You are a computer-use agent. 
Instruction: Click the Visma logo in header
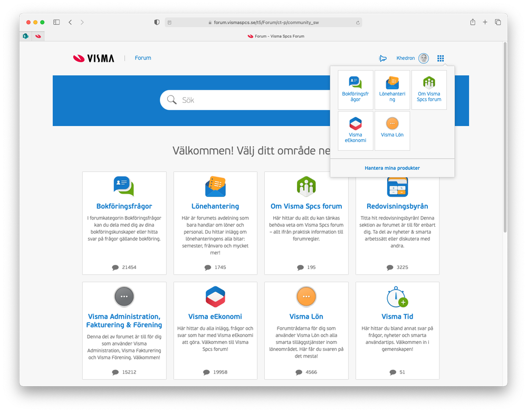[x=94, y=59]
